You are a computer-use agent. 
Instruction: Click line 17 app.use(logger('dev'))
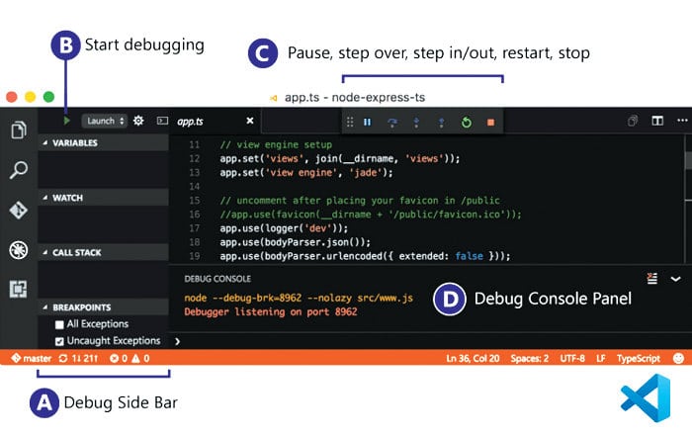[x=284, y=228]
